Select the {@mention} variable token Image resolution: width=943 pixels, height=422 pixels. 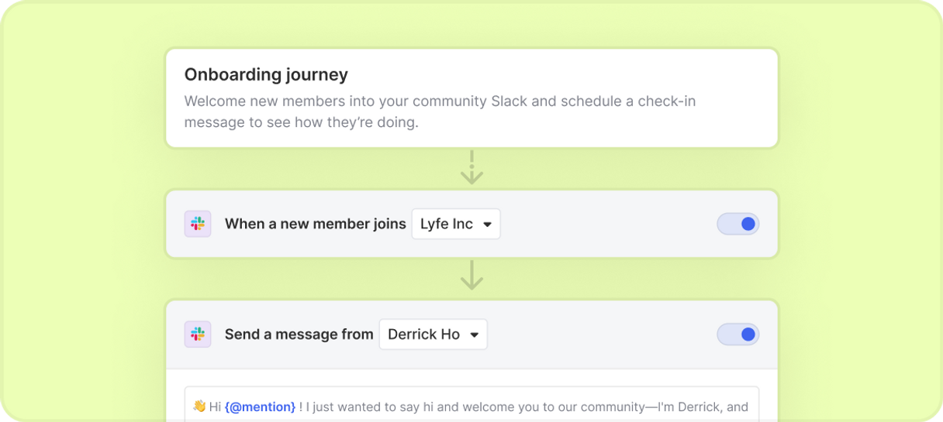tap(260, 407)
